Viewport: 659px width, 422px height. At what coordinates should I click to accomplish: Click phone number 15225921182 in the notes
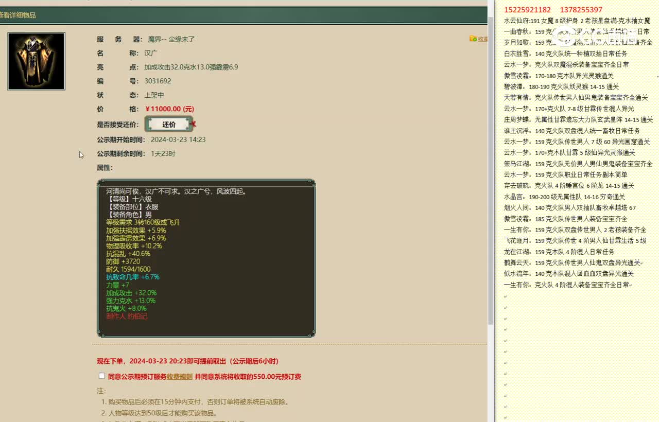pyautogui.click(x=527, y=10)
